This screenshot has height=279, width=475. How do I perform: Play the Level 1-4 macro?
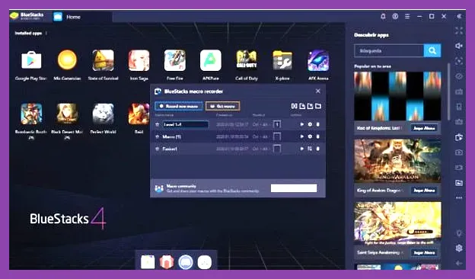point(301,124)
